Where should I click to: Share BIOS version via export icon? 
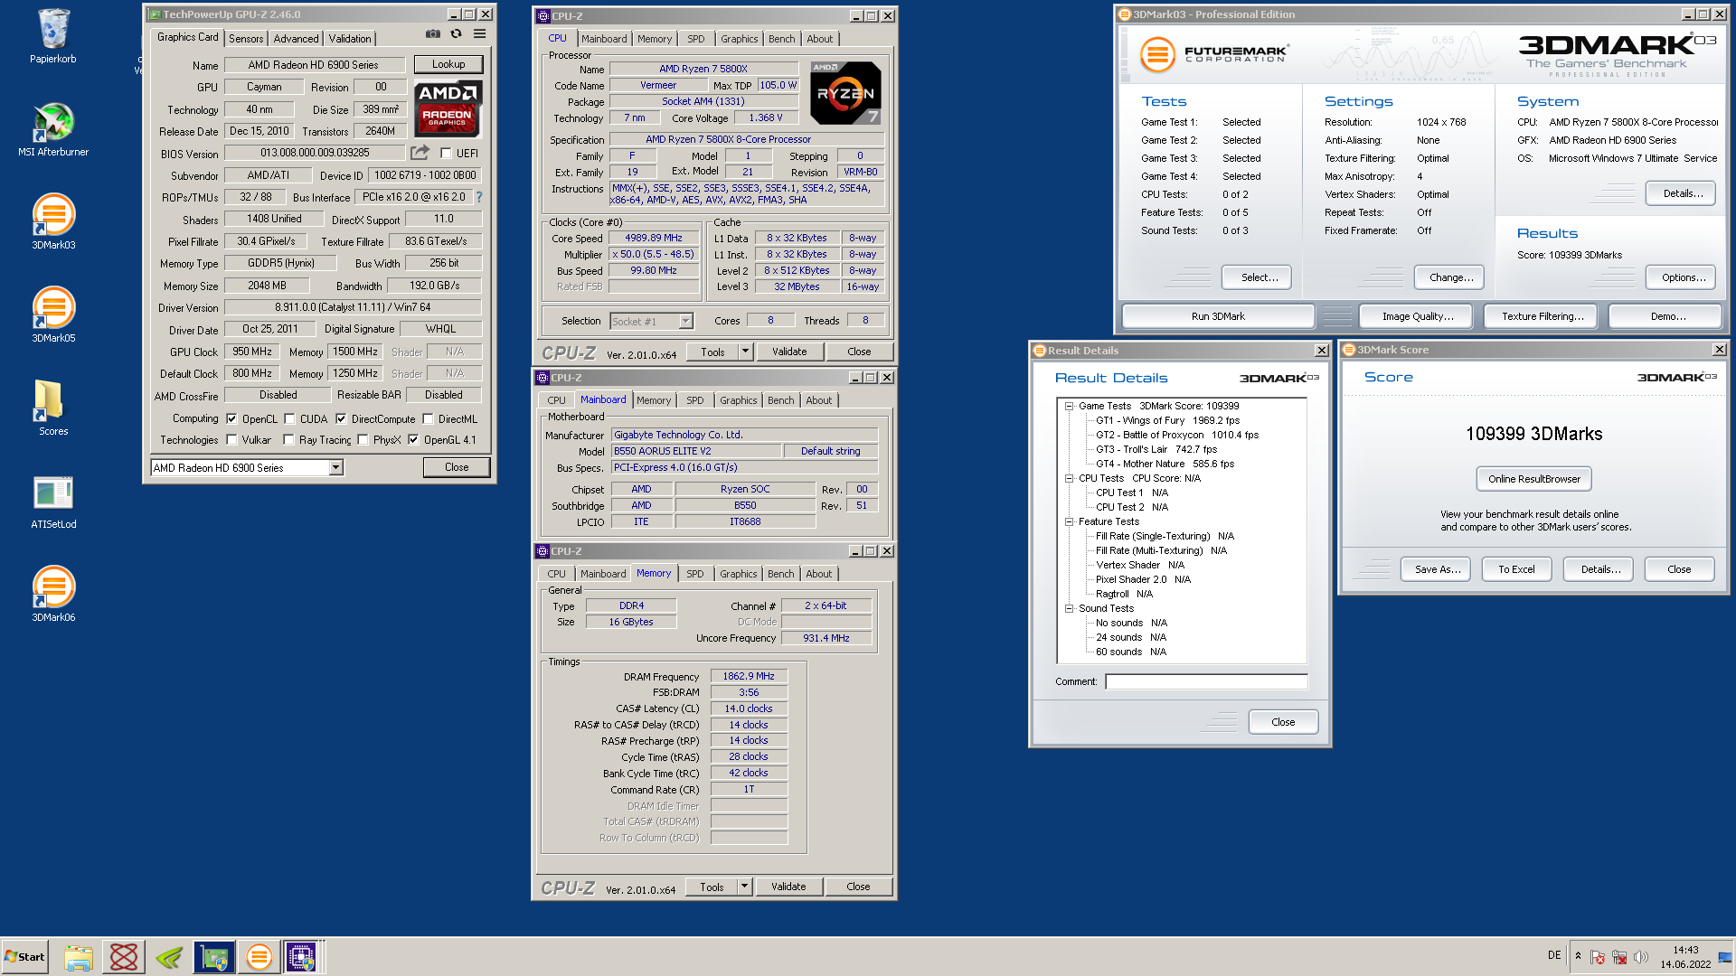point(420,153)
